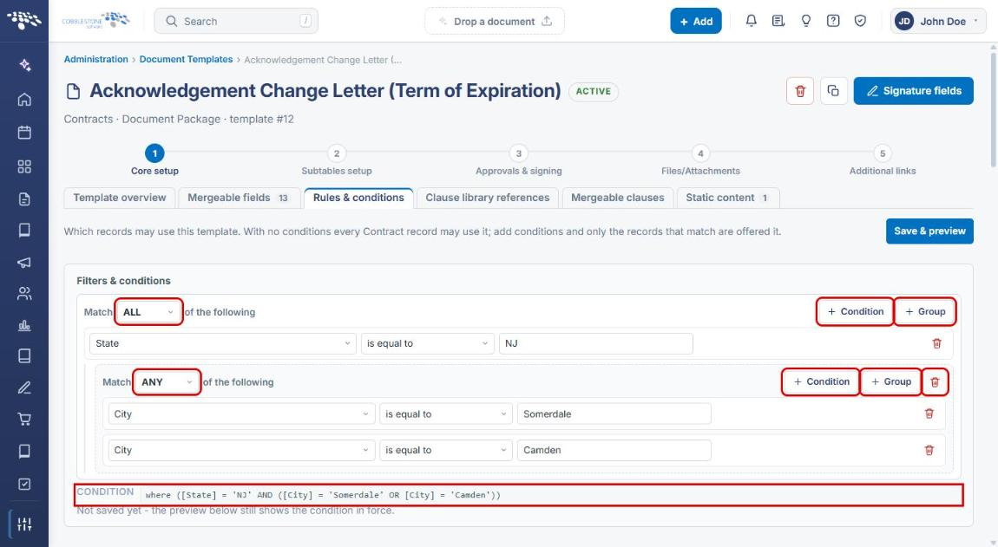Open the shopping cart sidebar icon

(x=24, y=420)
